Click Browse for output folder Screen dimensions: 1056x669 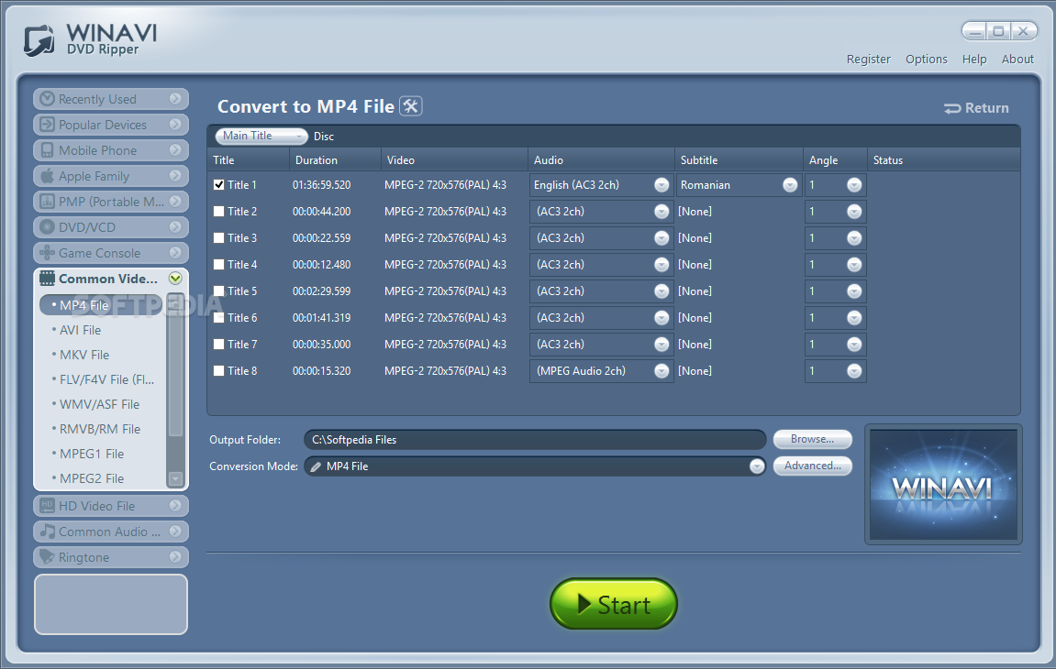[812, 439]
